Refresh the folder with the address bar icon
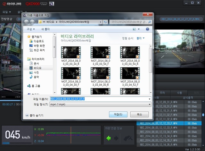 coord(105,22)
